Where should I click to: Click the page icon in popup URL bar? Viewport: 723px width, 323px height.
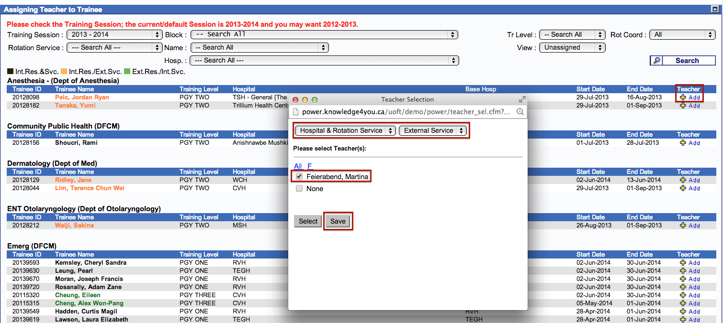[x=295, y=111]
